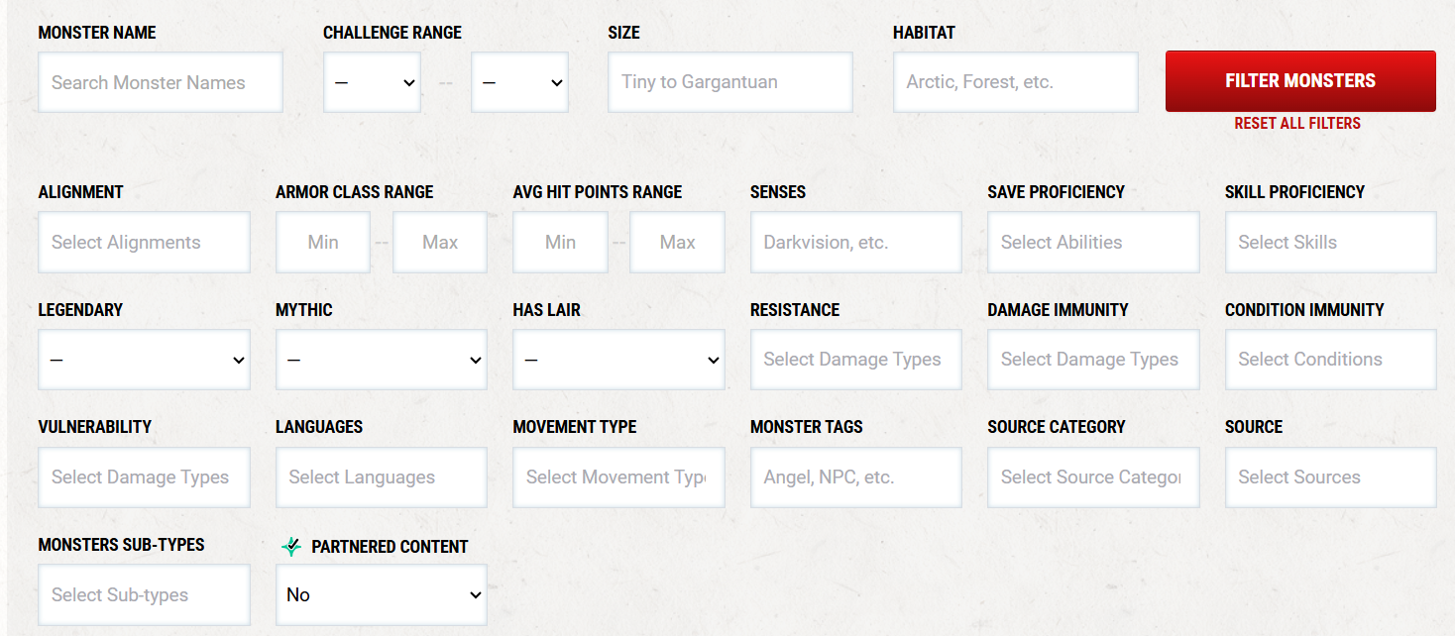Image resolution: width=1455 pixels, height=636 pixels.
Task: Open the Challenge Range maximum dropdown
Action: click(519, 82)
